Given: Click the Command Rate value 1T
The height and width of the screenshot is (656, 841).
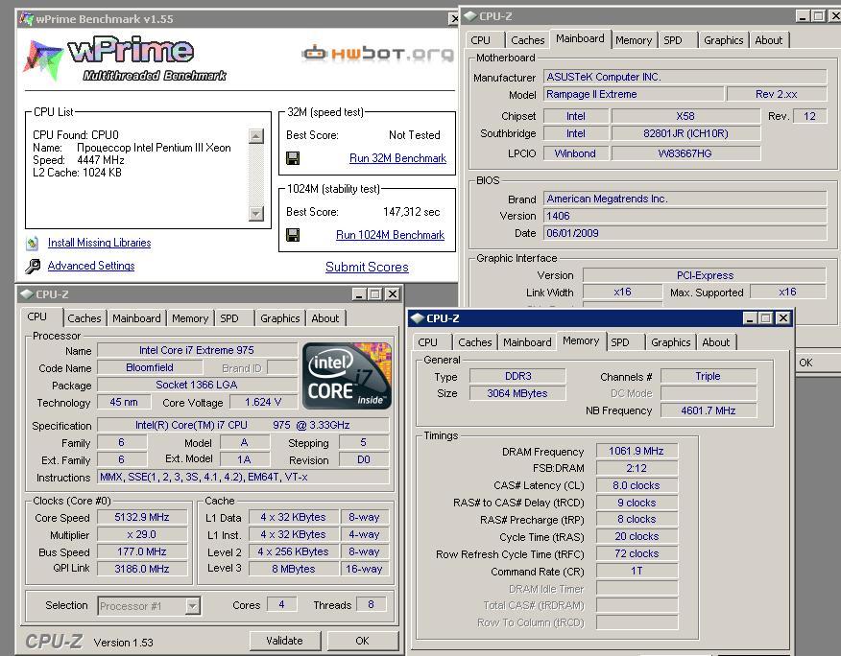Looking at the screenshot, I should click(x=637, y=571).
